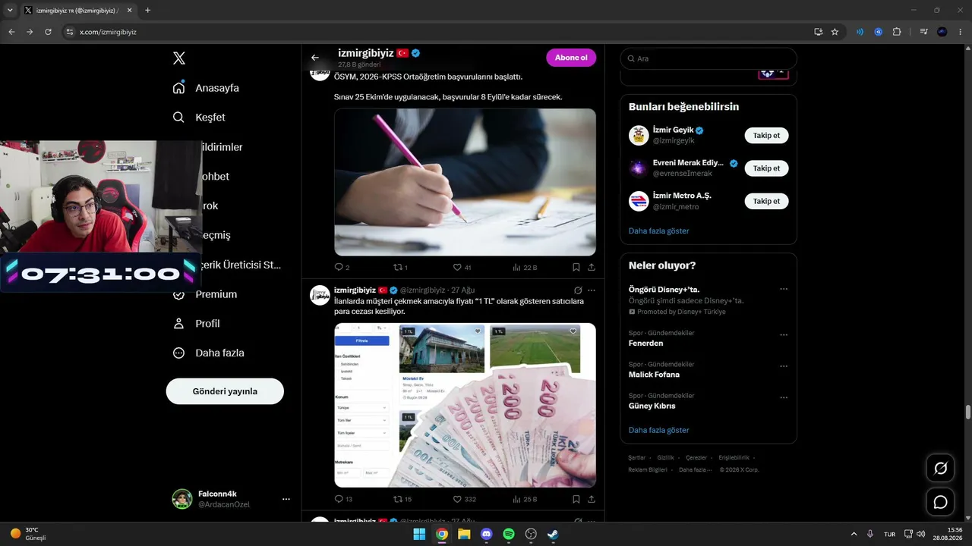Bookmark the KPSS Ortaöğretim post

(x=576, y=268)
